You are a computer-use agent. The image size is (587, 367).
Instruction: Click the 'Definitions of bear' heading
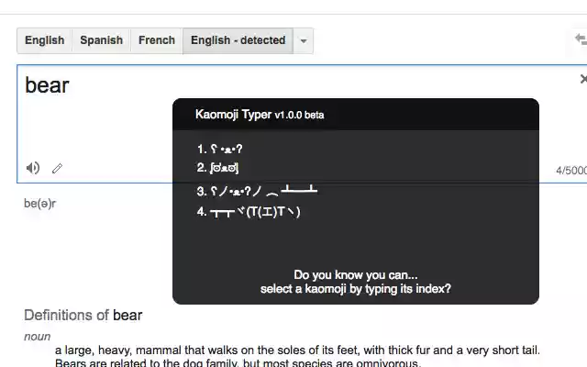coord(83,315)
